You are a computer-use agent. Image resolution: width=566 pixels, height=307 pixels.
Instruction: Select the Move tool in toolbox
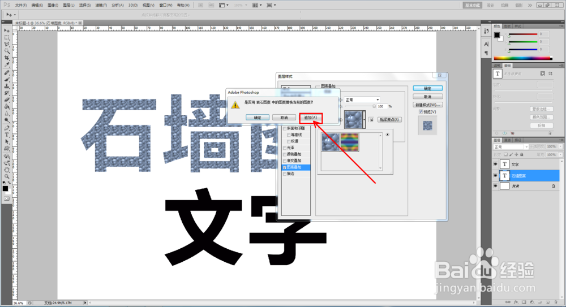(6, 31)
